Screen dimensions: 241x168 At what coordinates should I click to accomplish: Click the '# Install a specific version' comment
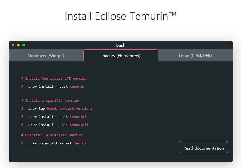coord(50,100)
